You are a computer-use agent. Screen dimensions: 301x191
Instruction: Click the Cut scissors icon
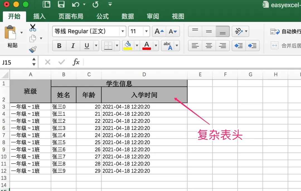[33, 28]
